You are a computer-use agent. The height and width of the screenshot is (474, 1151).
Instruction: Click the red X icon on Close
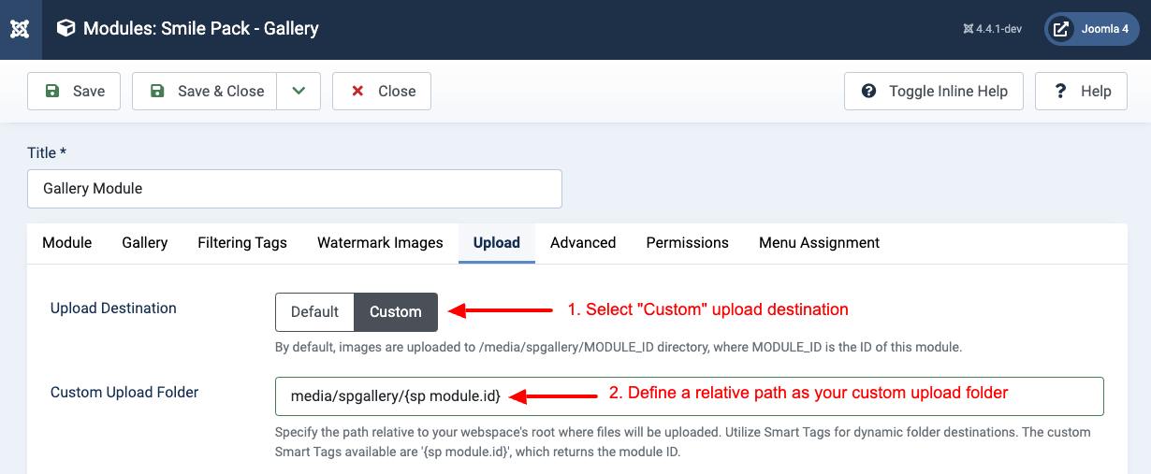(357, 91)
